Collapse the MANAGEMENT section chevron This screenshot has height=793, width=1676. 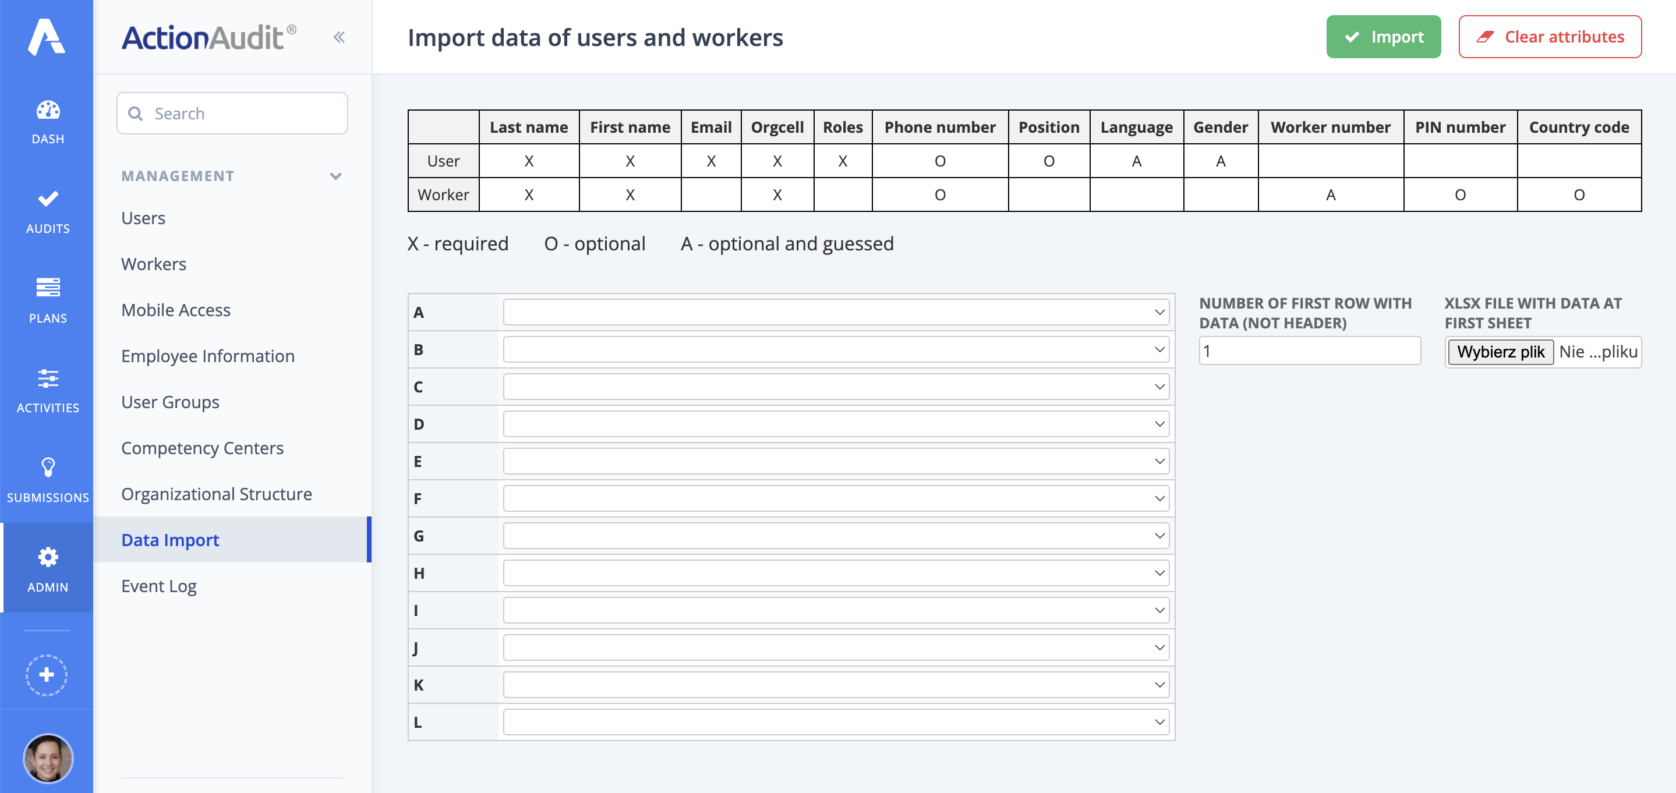click(335, 176)
